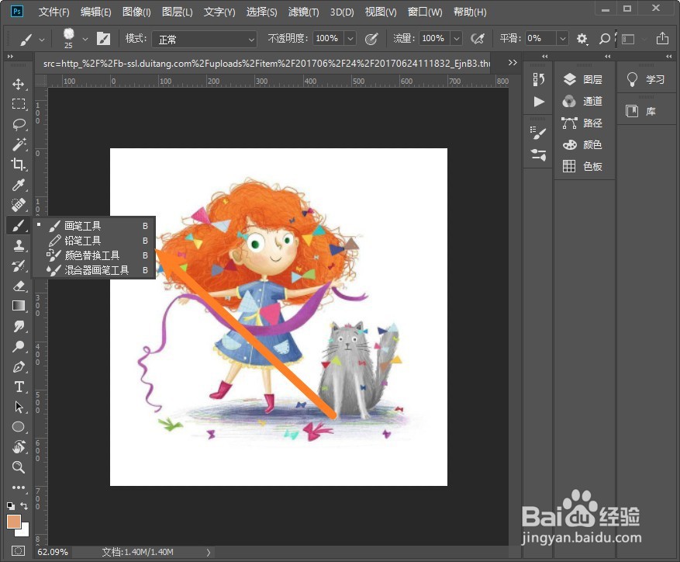
Task: Open the 图层 panel
Action: [x=583, y=79]
